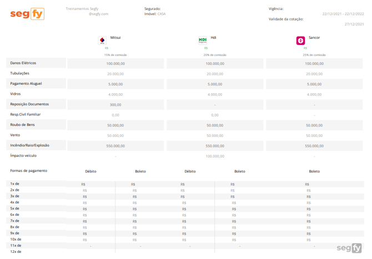Image resolution: width=372 pixels, height=259 pixels.
Task: Click the 15% de comissão text
Action: click(115, 55)
